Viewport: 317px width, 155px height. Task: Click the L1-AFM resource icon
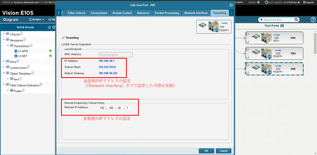pos(16,51)
